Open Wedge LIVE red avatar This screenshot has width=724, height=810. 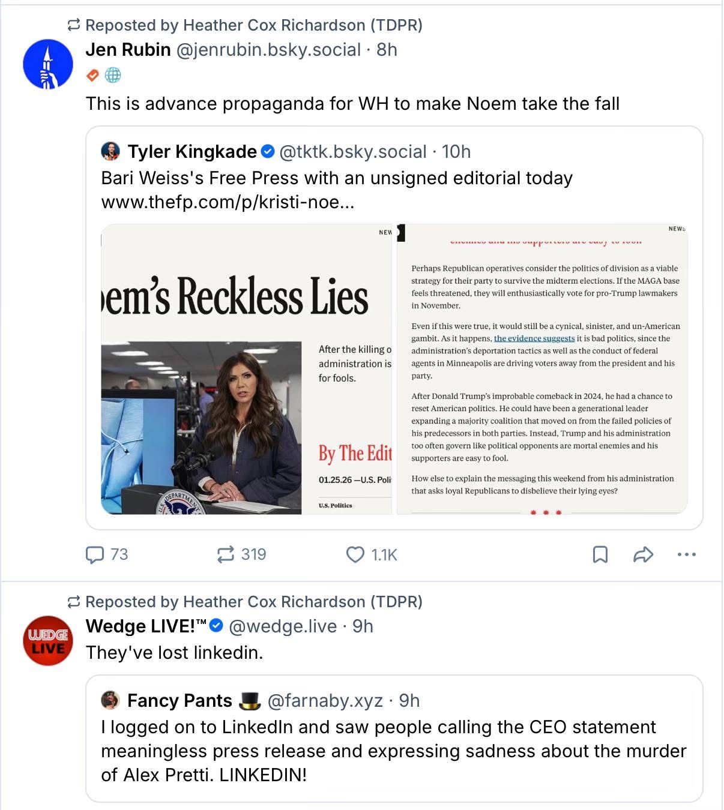(48, 641)
